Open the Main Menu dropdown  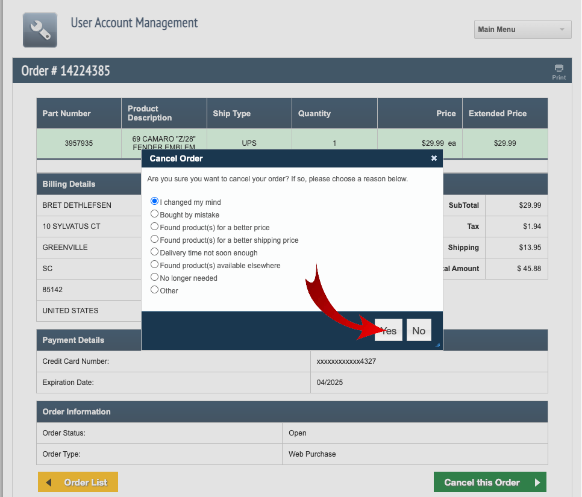522,30
